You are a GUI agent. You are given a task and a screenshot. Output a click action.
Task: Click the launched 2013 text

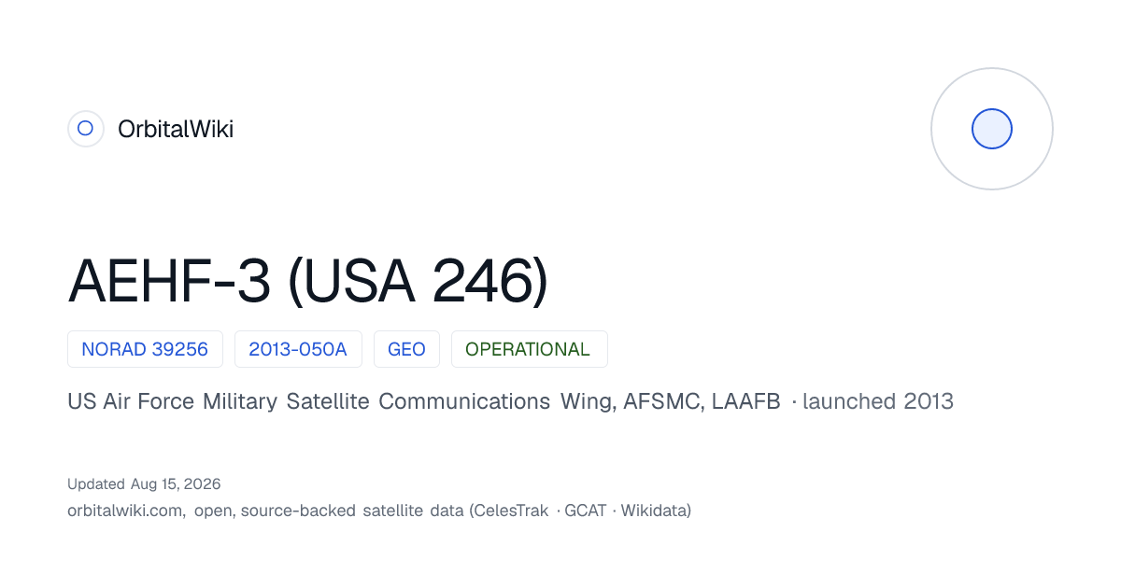[878, 401]
